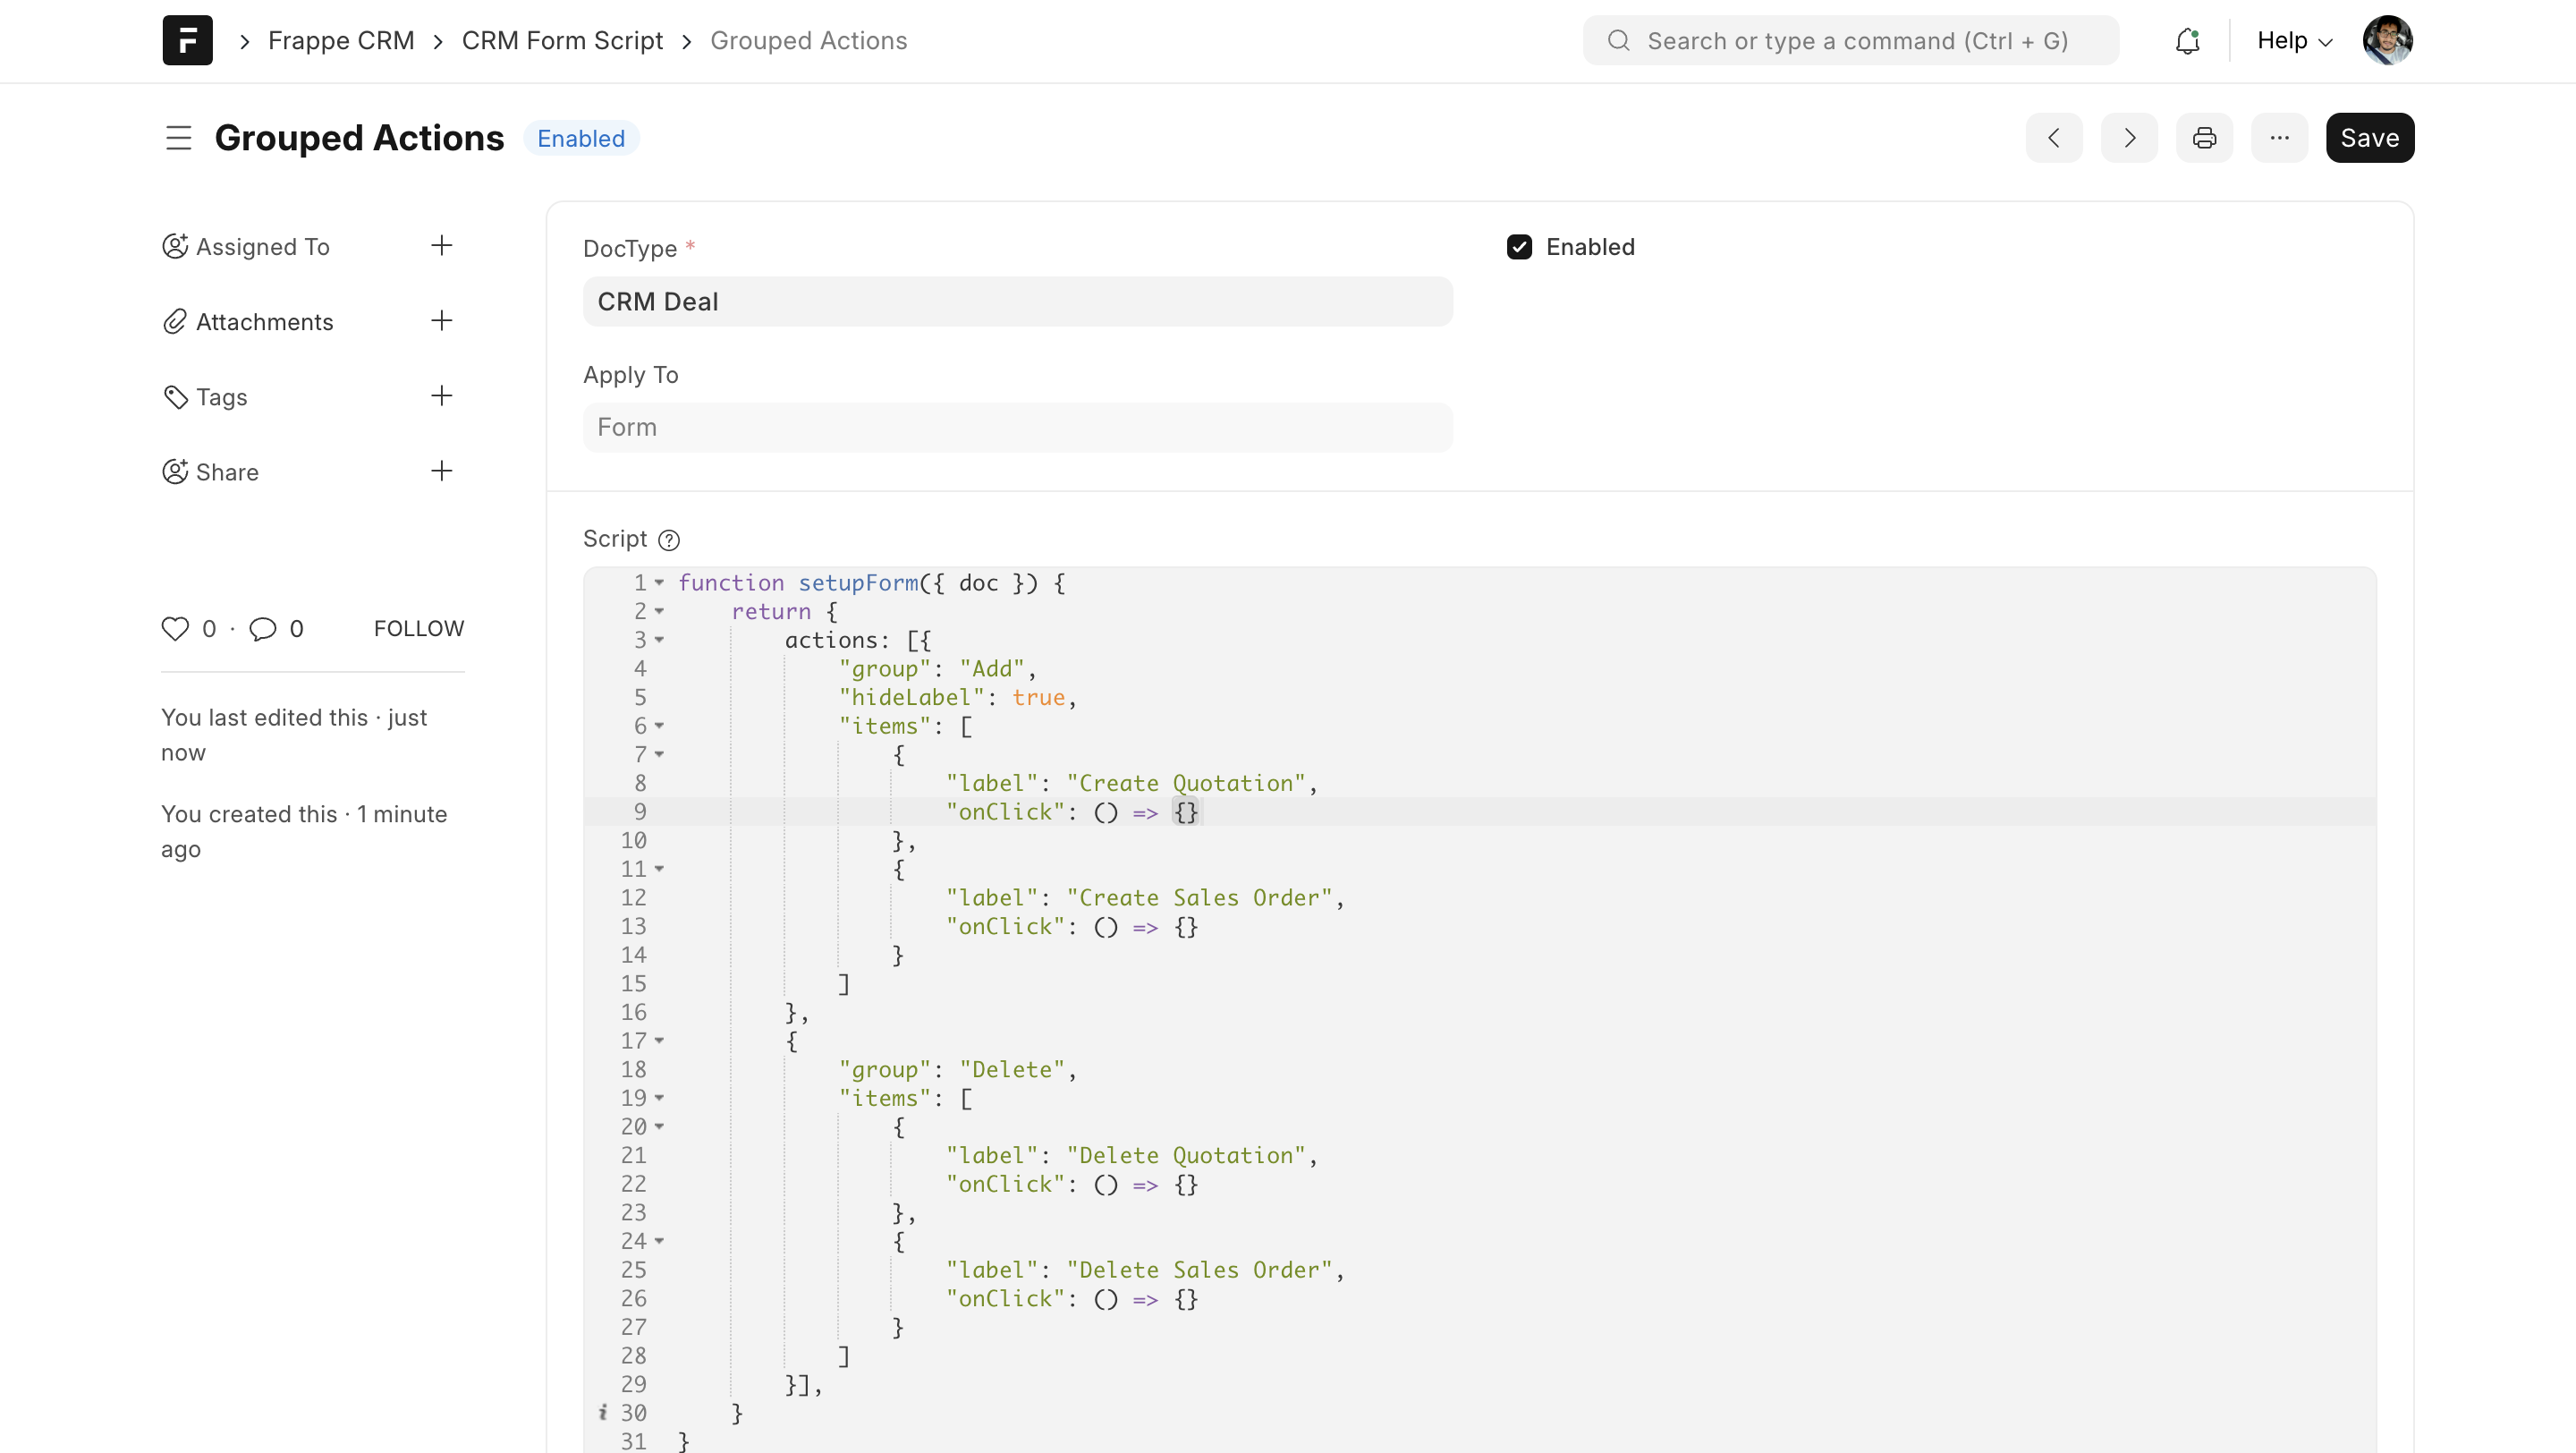Like the document heart icon
2576x1453 pixels.
[x=175, y=629]
